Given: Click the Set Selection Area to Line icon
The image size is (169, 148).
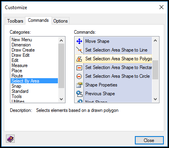Looking at the screenshot, I should coord(79,50).
